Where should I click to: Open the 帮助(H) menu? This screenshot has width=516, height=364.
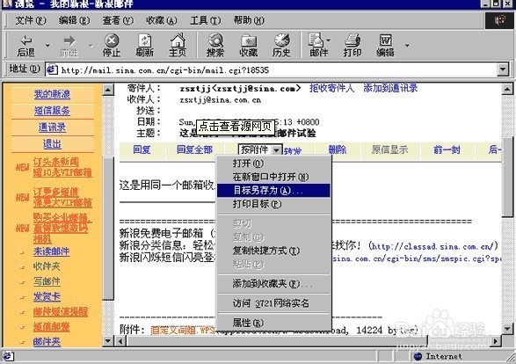click(x=249, y=20)
